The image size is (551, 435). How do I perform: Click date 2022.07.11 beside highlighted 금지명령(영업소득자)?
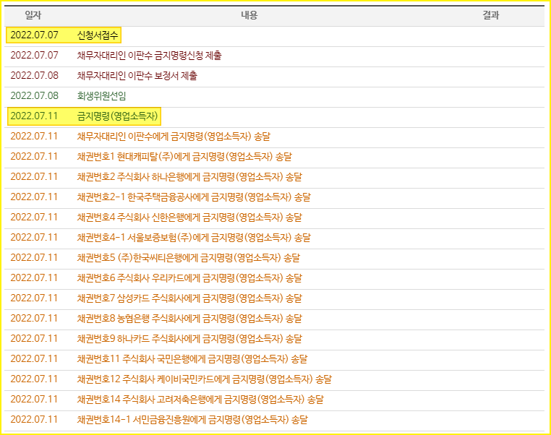click(34, 116)
